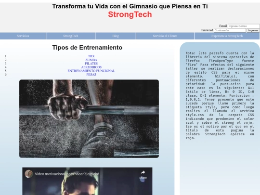The image size is (260, 195).
Task: Click the Ingresar login button
Action: point(253,30)
